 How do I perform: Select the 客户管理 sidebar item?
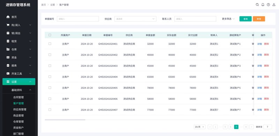(18, 103)
